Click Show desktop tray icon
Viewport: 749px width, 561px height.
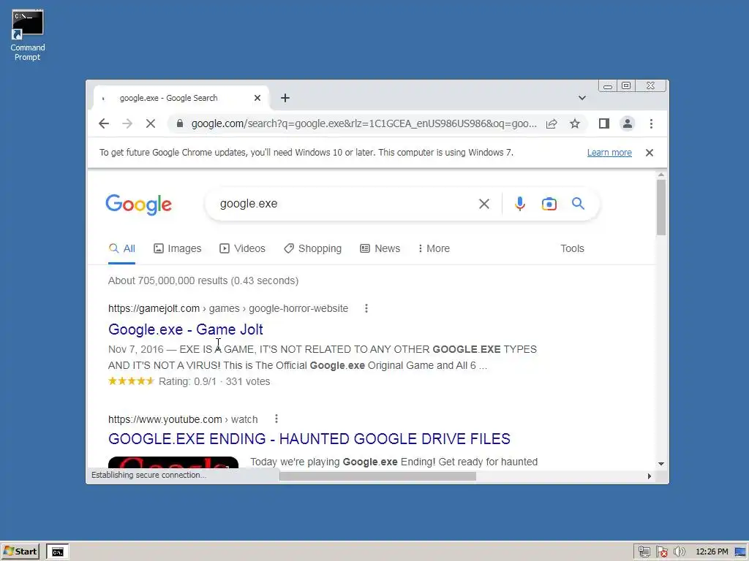[740, 552]
